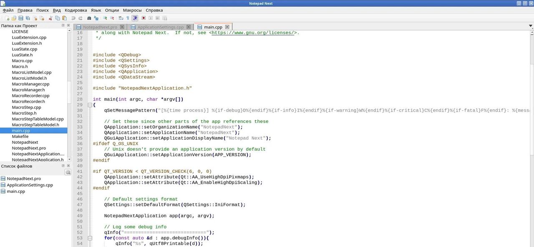Toggle word wrap in the toolbar
Viewport: 534px width, 247px height.
pos(121,18)
